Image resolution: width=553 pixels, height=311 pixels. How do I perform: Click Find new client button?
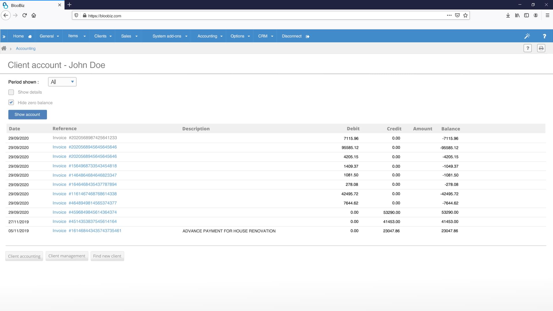click(107, 256)
